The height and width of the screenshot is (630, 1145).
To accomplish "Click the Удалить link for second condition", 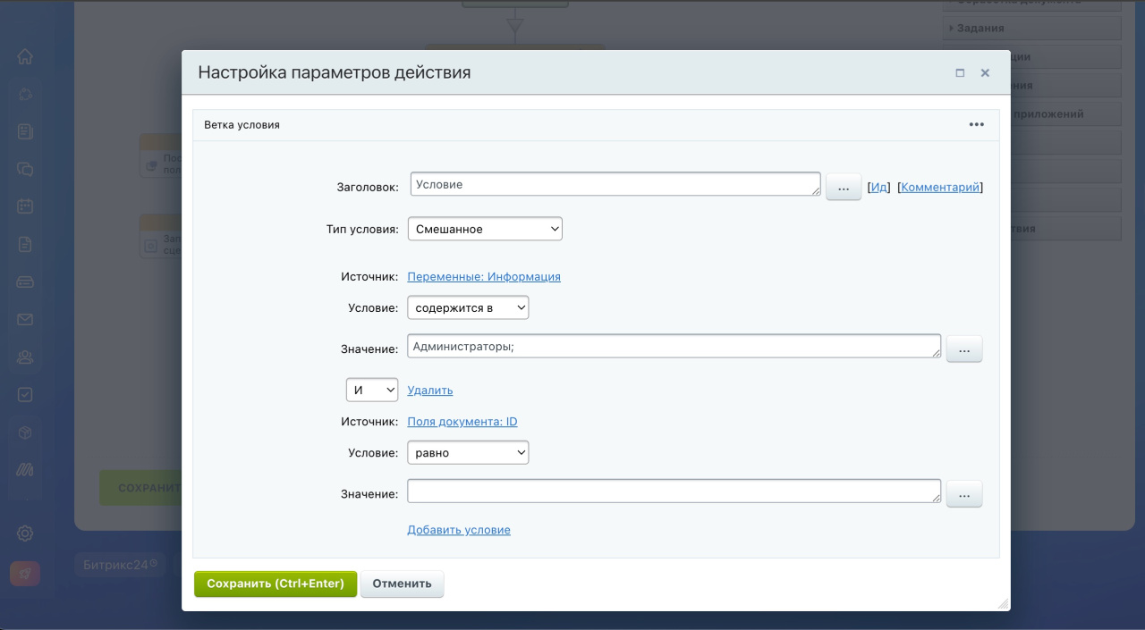I will 429,391.
